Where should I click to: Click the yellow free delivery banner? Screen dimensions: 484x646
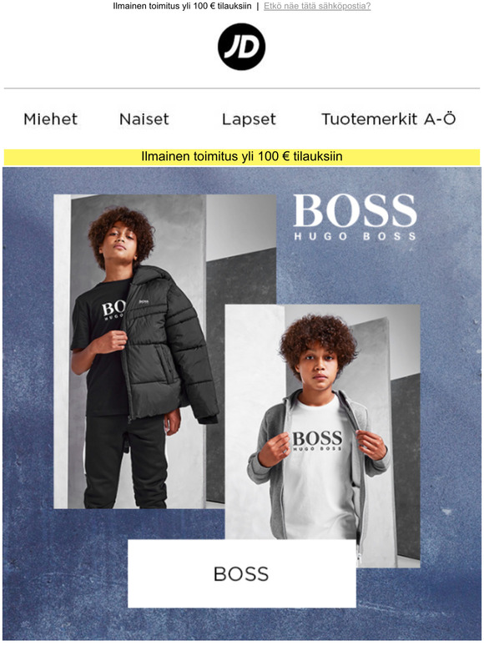pyautogui.click(x=242, y=157)
